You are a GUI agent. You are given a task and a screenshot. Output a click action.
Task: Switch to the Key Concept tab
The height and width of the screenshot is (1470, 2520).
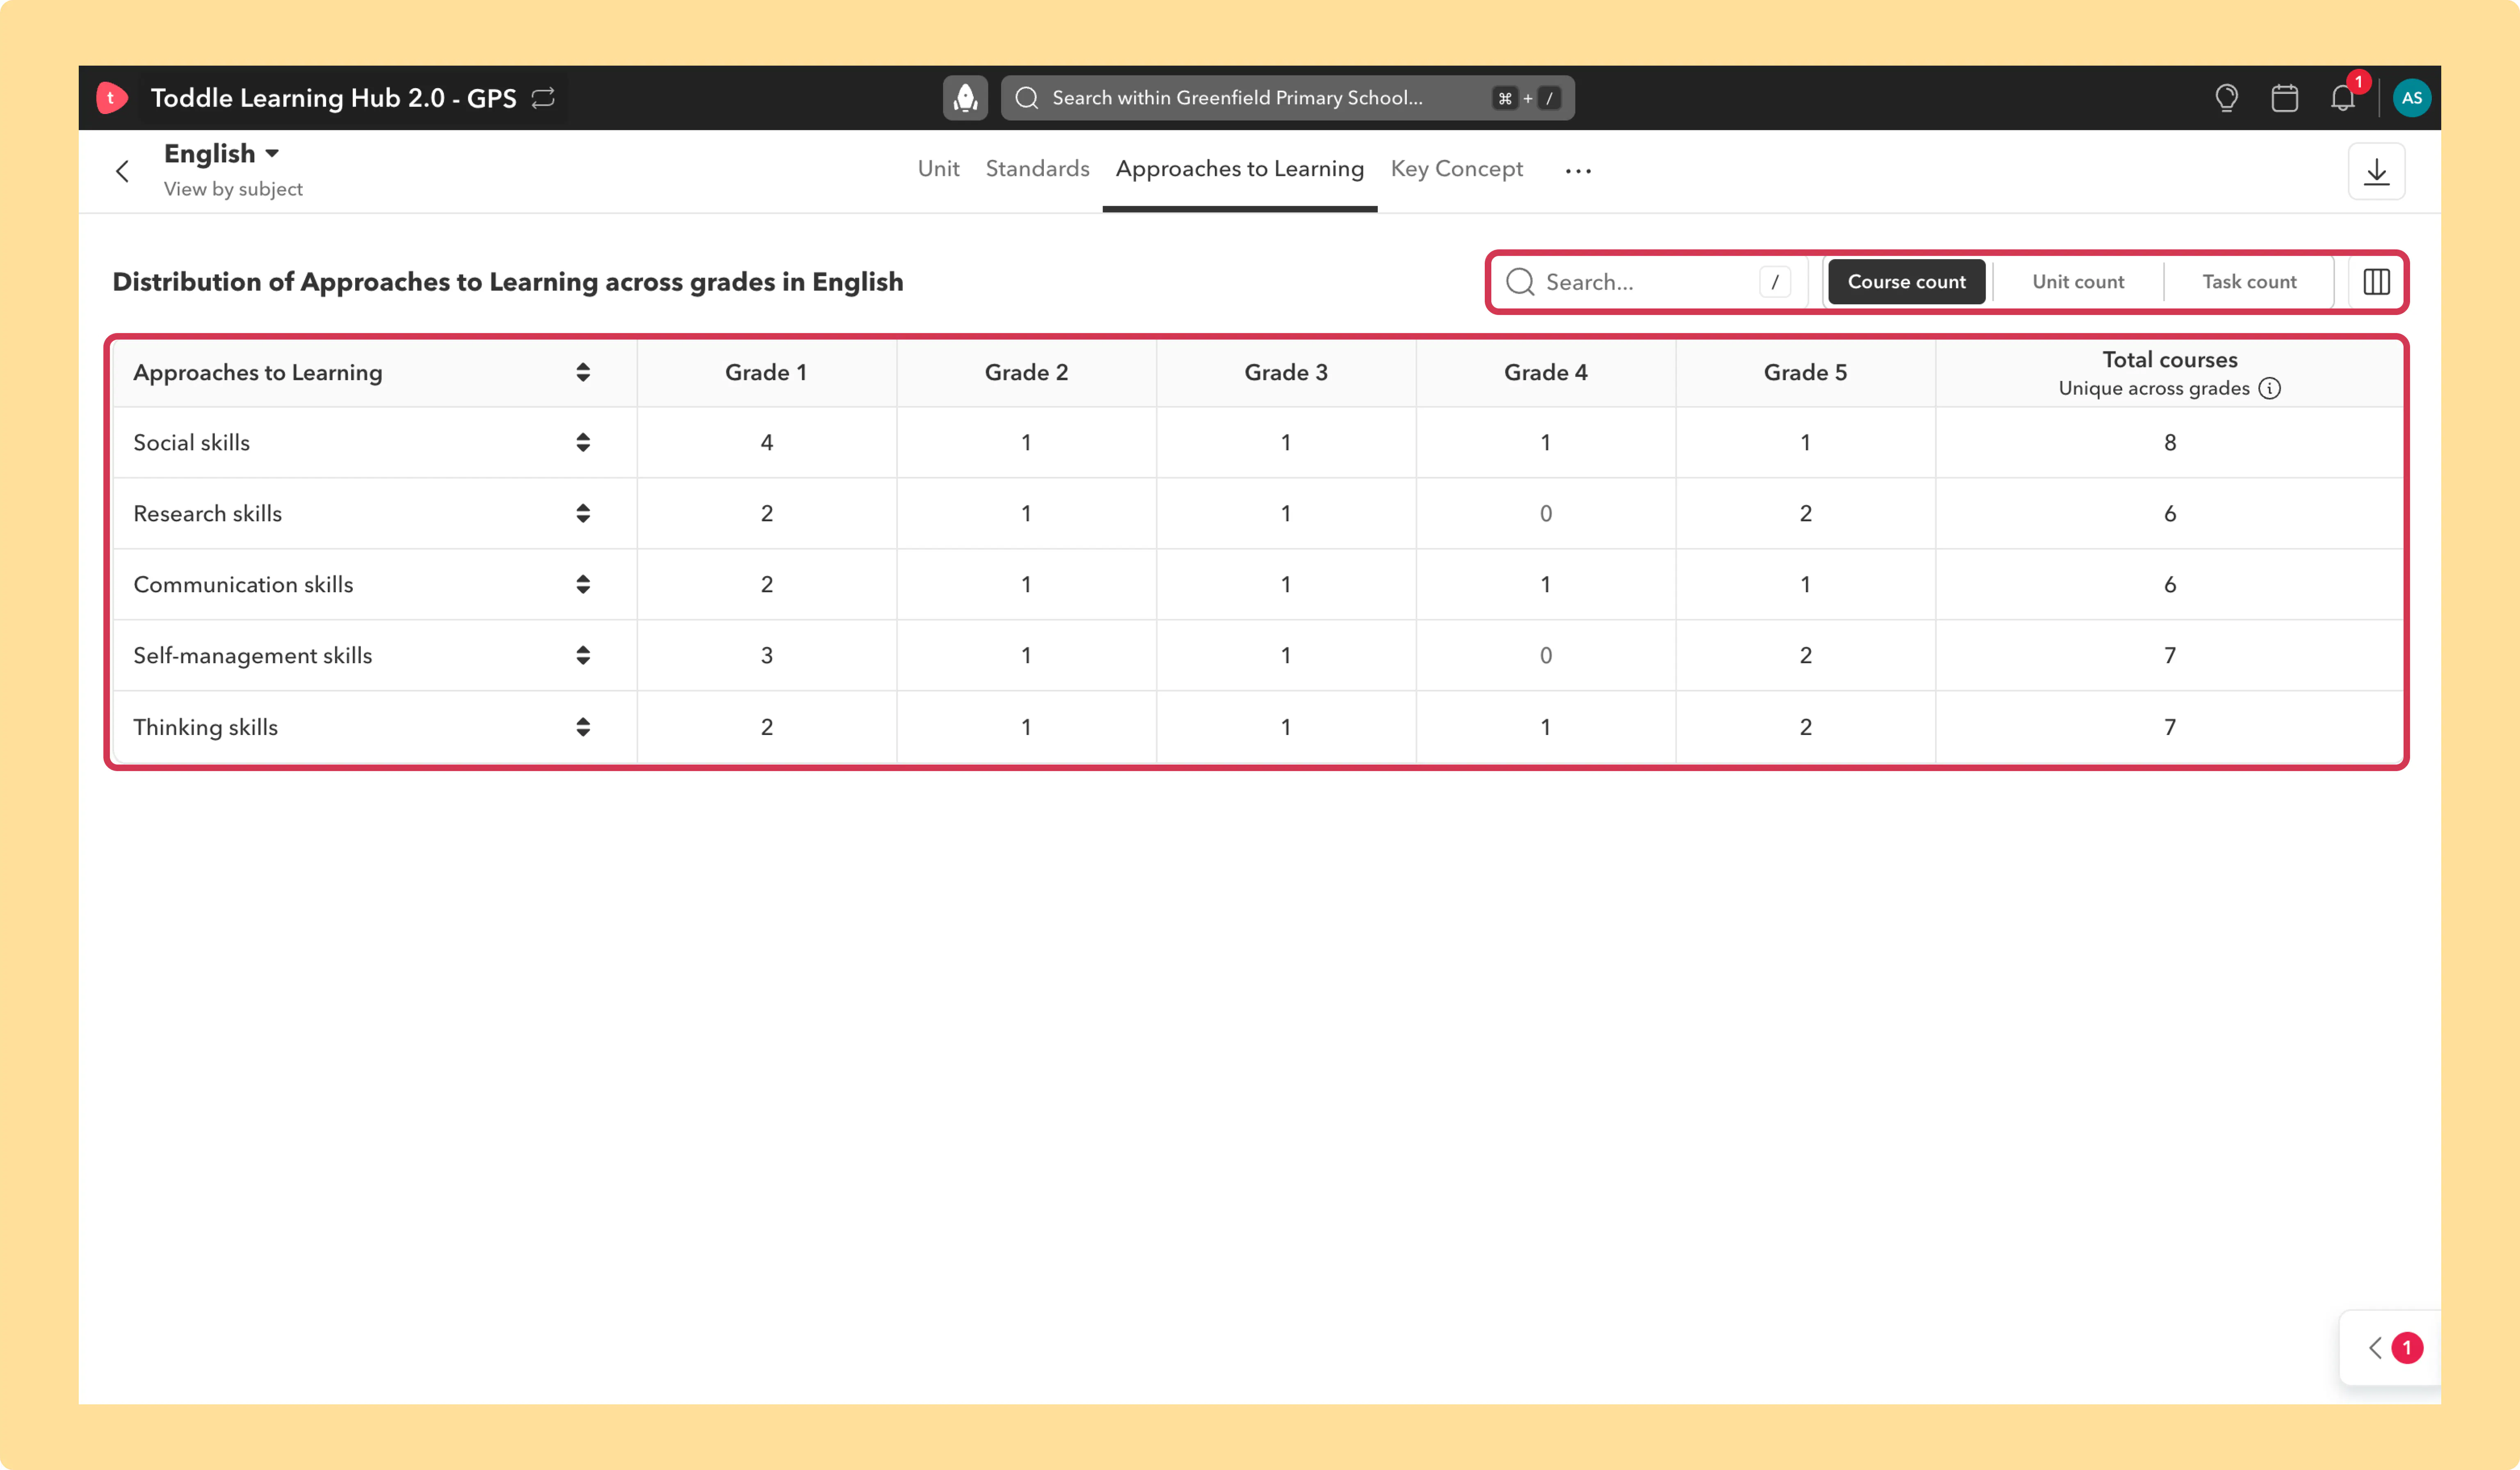[1456, 169]
